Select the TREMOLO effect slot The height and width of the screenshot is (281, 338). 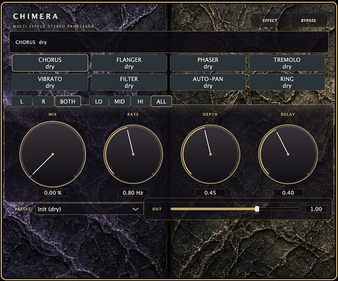287,63
